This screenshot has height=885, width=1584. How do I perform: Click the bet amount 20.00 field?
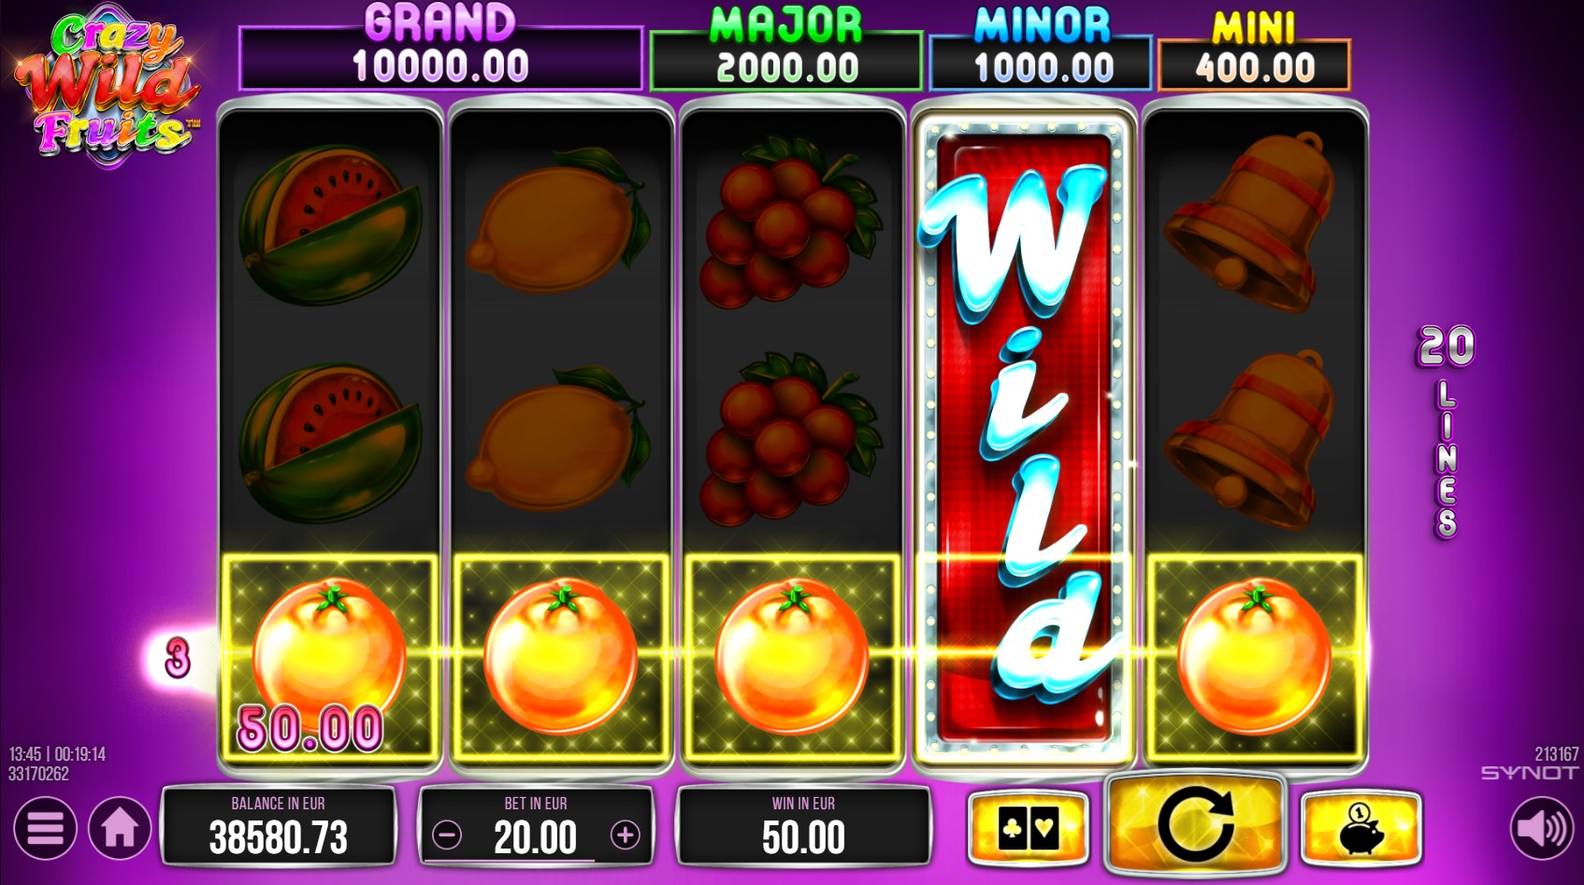click(536, 827)
